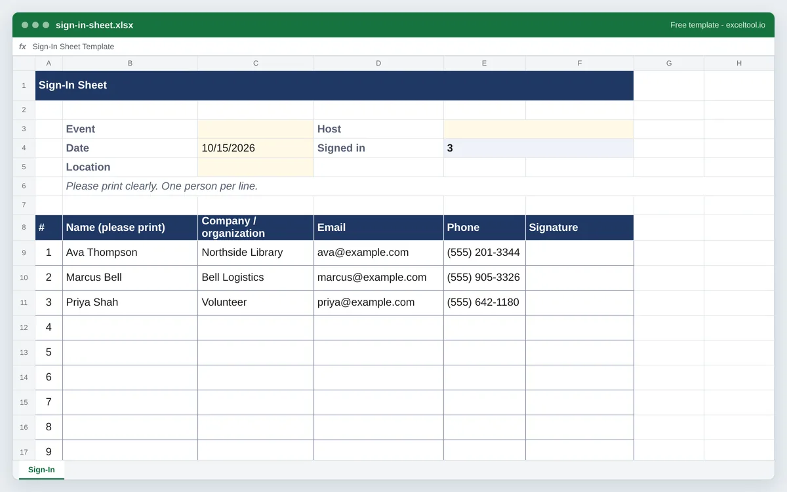The height and width of the screenshot is (492, 787).
Task: Select the Phone heading cell
Action: 484,228
